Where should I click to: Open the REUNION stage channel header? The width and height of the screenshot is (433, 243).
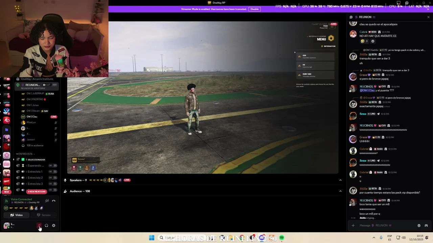36,86
